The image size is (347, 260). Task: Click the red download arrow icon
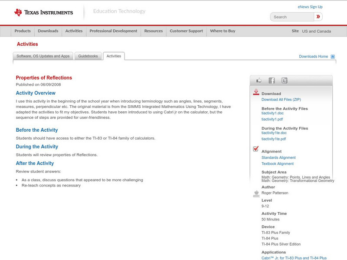256,92
